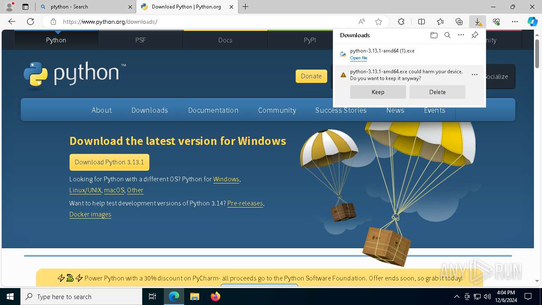Launch the Copilot sidebar icon
This screenshot has height=305, width=542.
click(532, 22)
